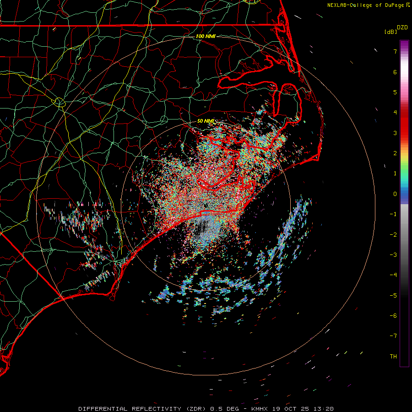
Task: Click the legend value -7 label
Action: pos(393,336)
